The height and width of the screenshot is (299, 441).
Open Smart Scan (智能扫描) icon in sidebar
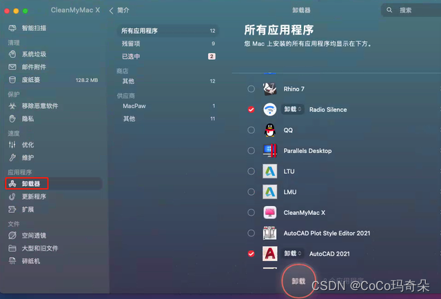12,28
